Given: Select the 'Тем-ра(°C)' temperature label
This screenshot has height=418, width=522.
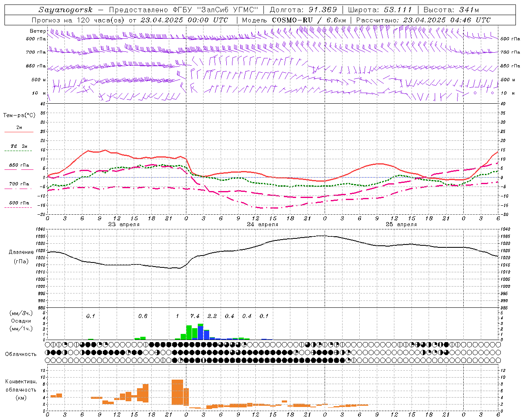Looking at the screenshot, I should 19,116.
